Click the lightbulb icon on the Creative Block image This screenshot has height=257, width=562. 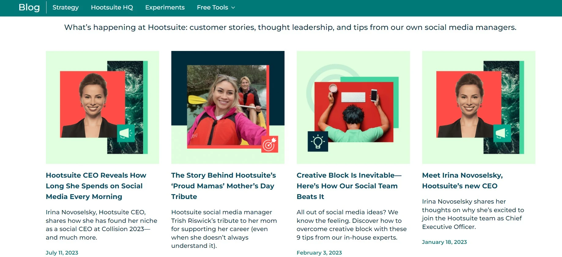pos(318,141)
